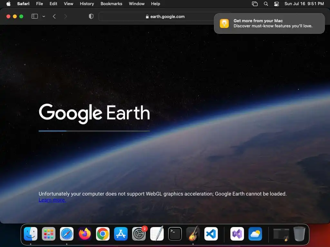Screen dimensions: 330x247
Task: Click the earth.google.com address bar
Action: click(x=165, y=16)
